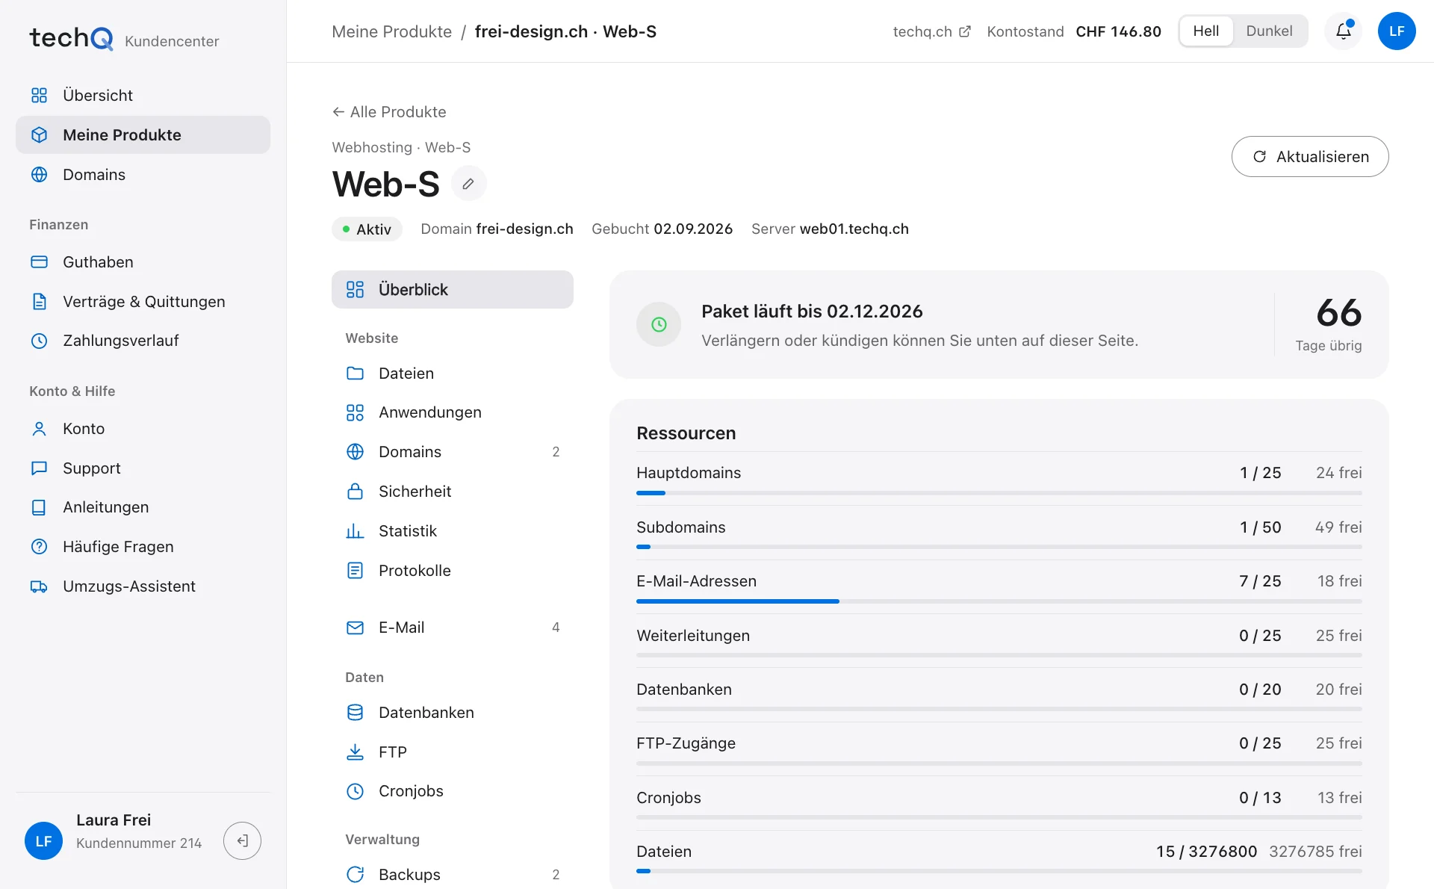
Task: Switch to Dunkel theme
Action: pyautogui.click(x=1269, y=31)
